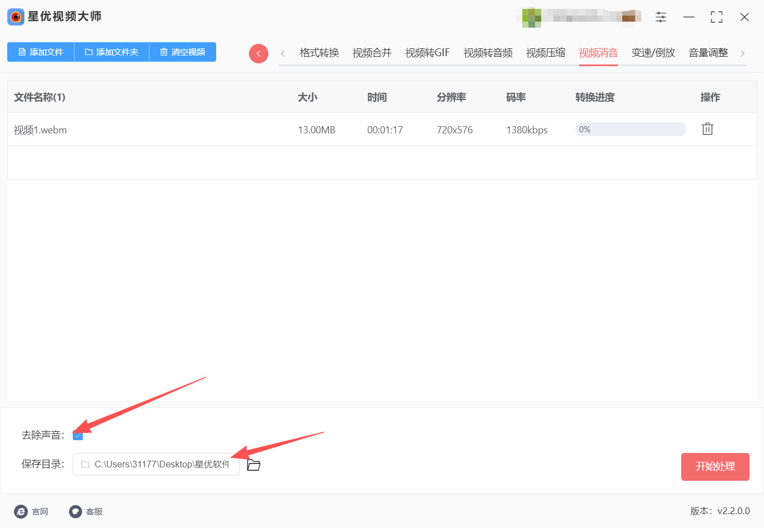Click 添加文件 add file button
The image size is (764, 528).
41,52
